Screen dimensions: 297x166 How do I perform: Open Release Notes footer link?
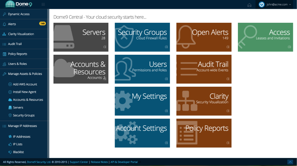(x=99, y=162)
